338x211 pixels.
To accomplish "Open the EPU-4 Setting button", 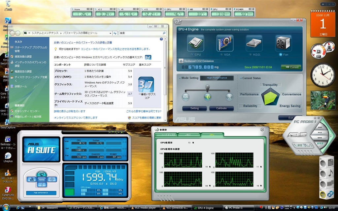I will (194, 108).
